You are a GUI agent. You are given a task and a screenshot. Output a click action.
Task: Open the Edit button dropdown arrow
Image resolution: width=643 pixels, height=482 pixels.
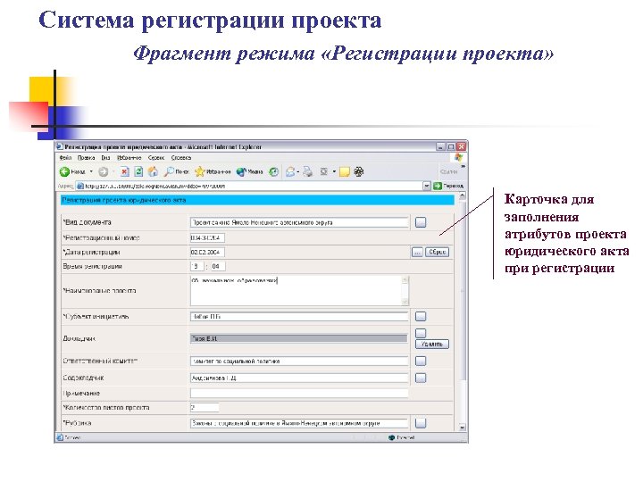[334, 171]
